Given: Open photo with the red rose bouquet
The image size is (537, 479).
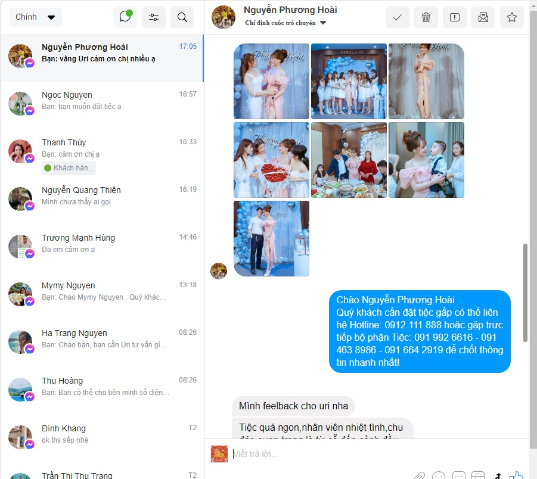Looking at the screenshot, I should click(271, 160).
